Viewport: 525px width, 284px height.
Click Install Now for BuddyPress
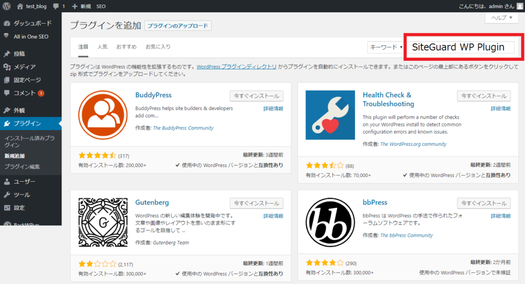coord(256,96)
